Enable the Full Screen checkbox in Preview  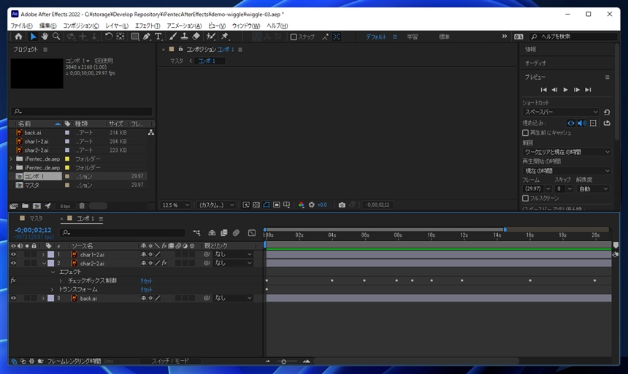click(x=526, y=198)
